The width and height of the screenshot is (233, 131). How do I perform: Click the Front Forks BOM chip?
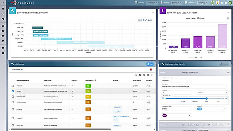point(117,108)
